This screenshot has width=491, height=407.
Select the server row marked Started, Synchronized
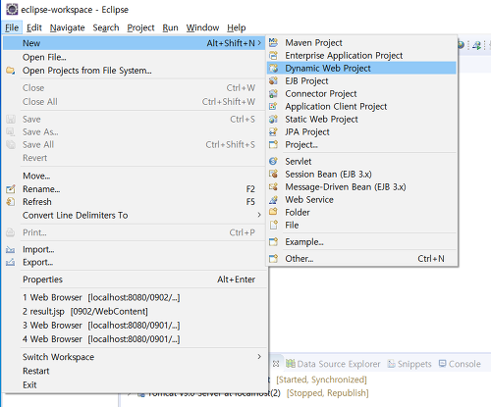coord(317,380)
